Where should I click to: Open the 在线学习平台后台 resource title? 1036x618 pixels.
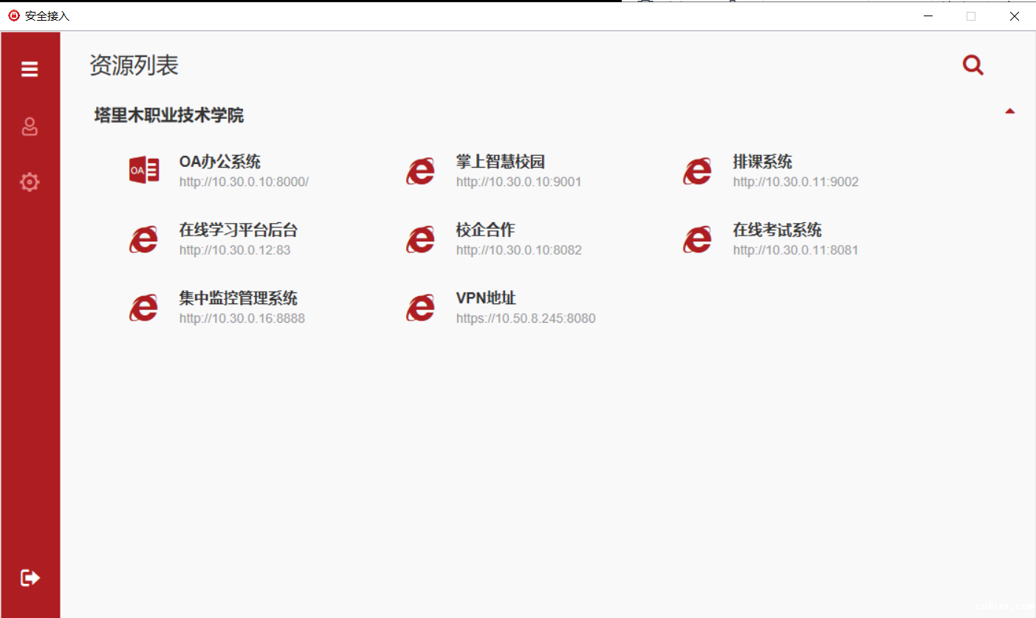239,230
